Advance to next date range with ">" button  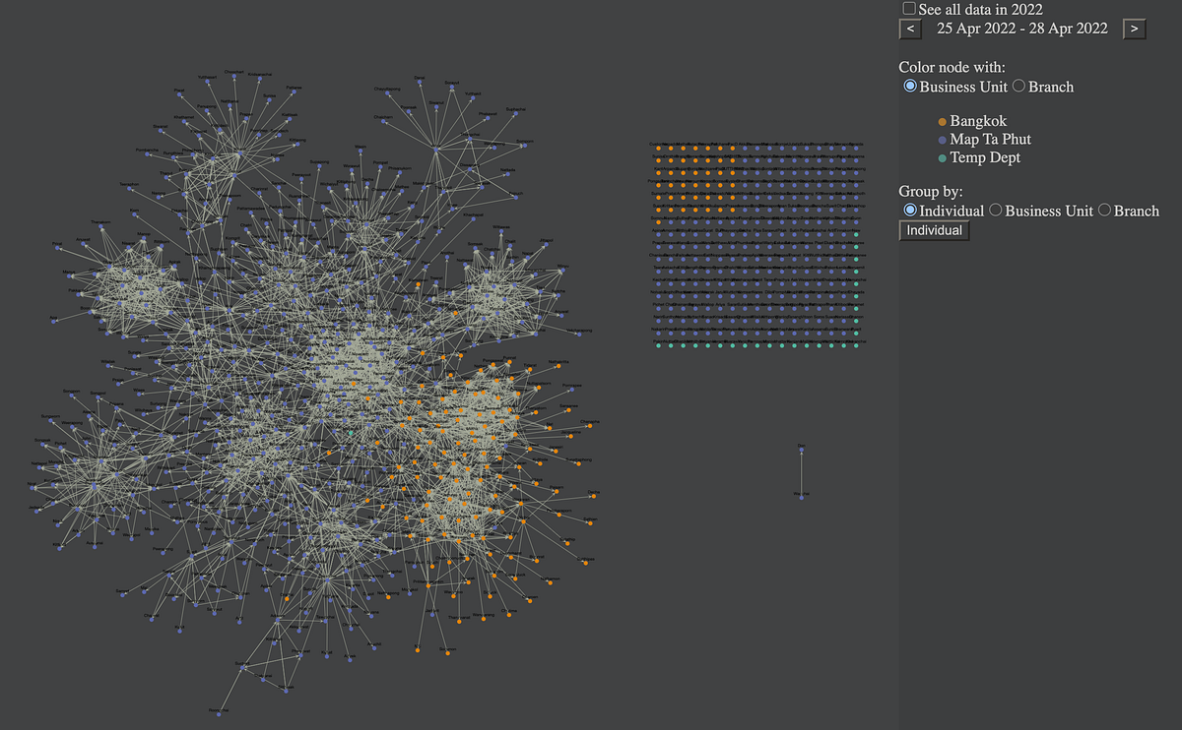click(x=1134, y=29)
